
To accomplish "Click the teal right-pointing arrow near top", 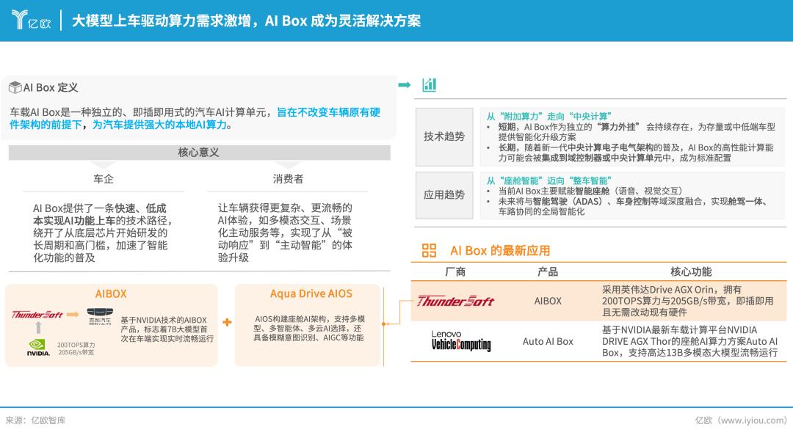I will point(404,85).
